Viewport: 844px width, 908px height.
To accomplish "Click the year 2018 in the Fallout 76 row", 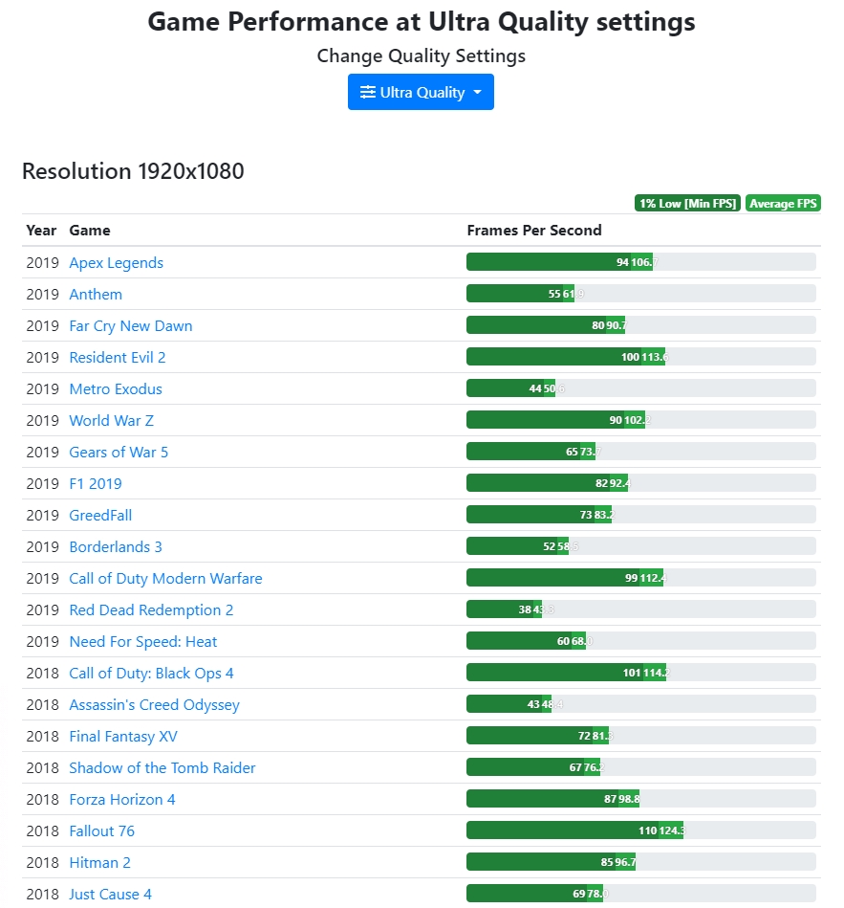I will coord(42,831).
